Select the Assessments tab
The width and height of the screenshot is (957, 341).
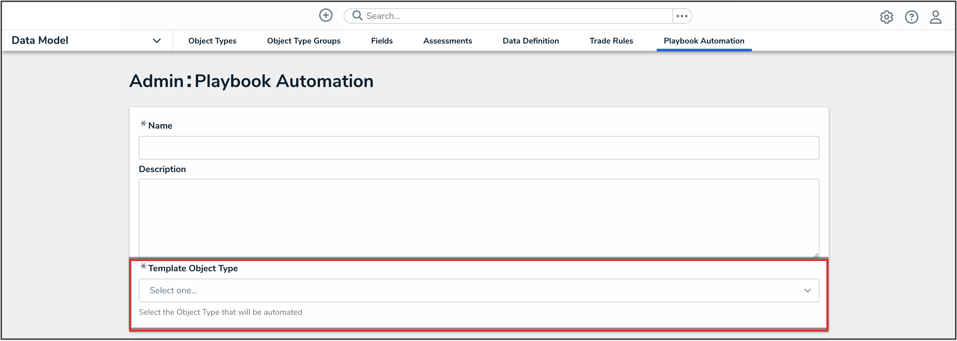[x=447, y=41]
